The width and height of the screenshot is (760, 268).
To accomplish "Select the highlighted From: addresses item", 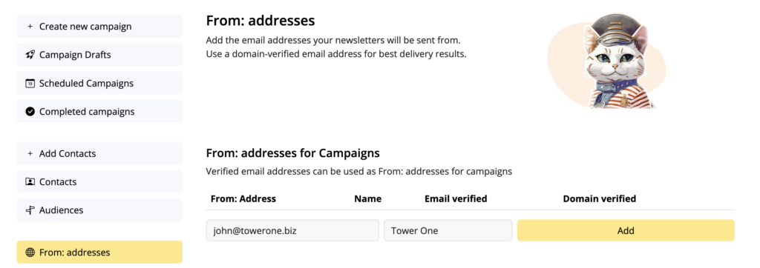I will point(99,252).
